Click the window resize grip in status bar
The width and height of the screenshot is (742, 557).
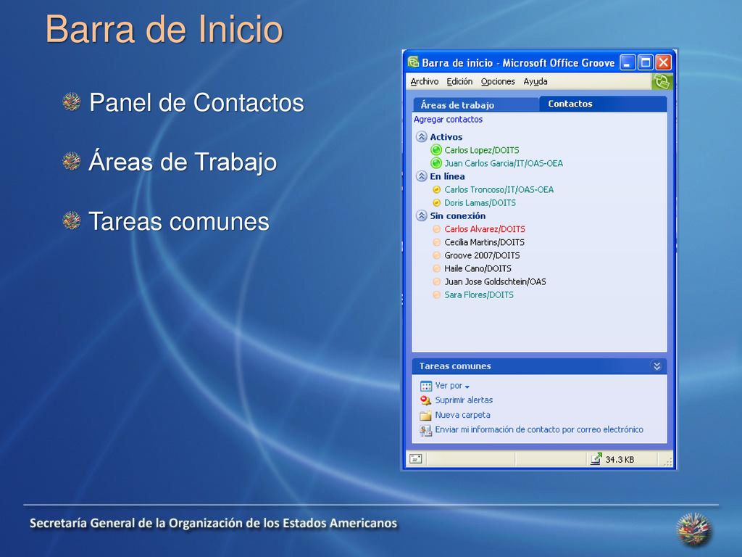click(x=668, y=461)
